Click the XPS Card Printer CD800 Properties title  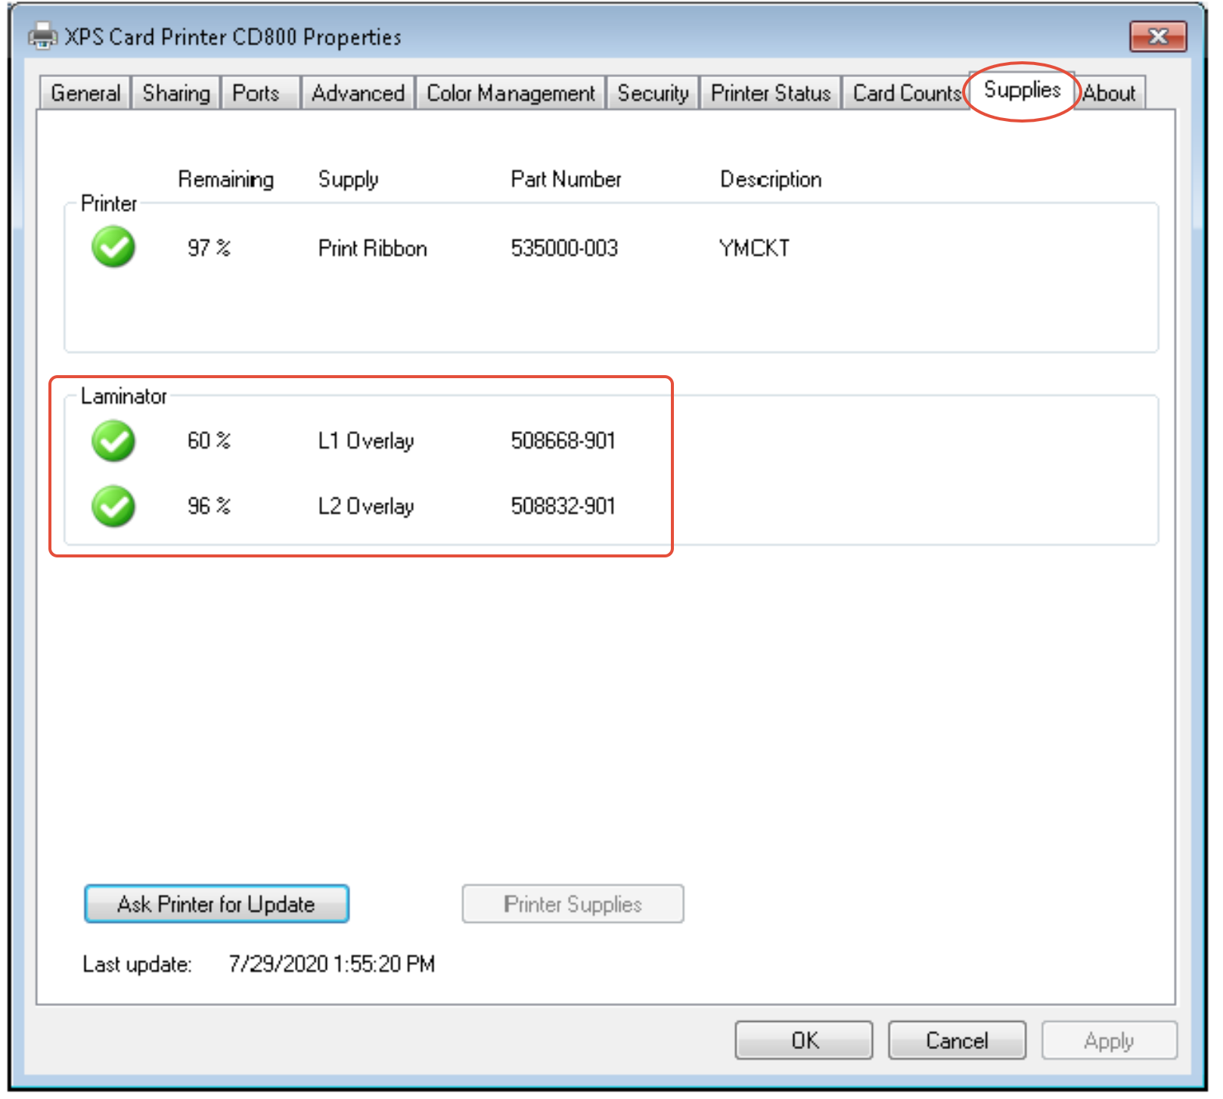pyautogui.click(x=233, y=36)
